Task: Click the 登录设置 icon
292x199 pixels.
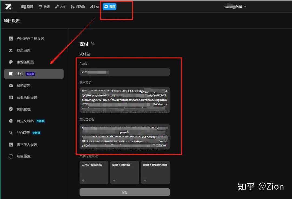Action: (x=11, y=50)
